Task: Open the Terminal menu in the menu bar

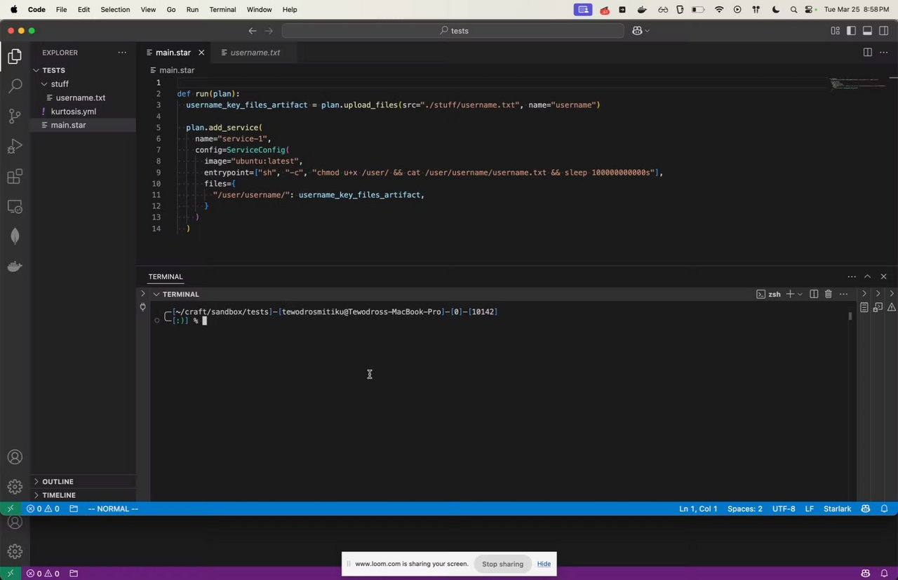Action: [223, 10]
